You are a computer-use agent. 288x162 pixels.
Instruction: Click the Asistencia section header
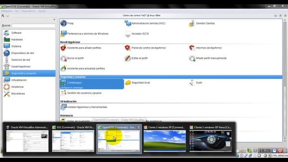[x=67, y=116]
